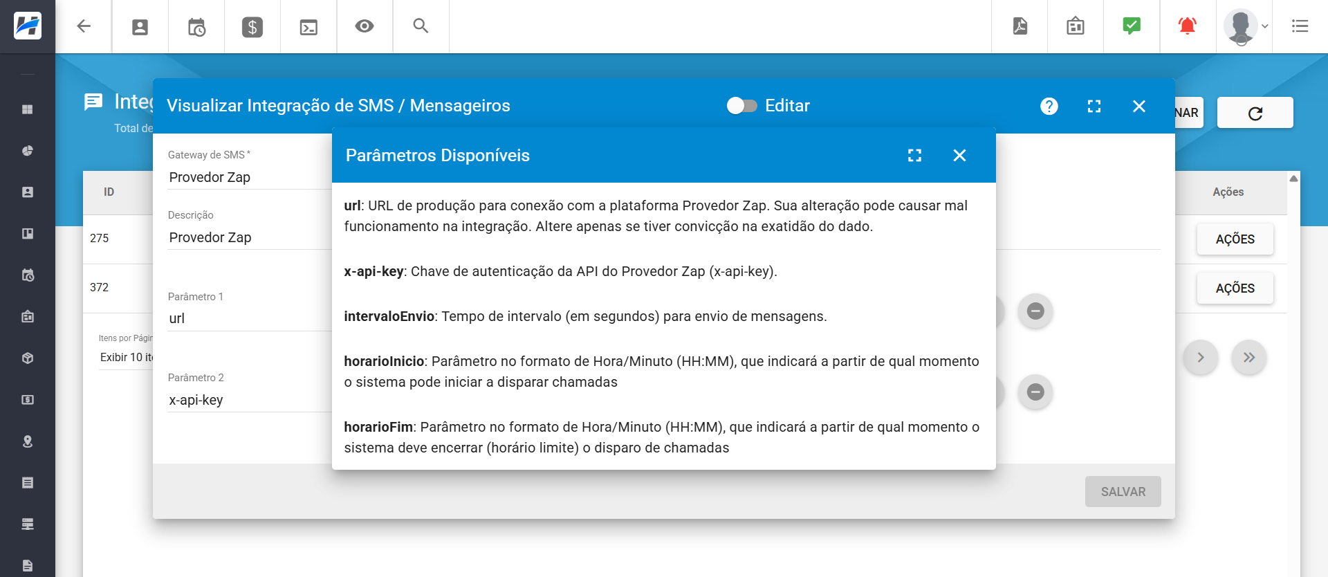The image size is (1328, 577).
Task: Open sidebar bottom document icon
Action: pos(28,565)
